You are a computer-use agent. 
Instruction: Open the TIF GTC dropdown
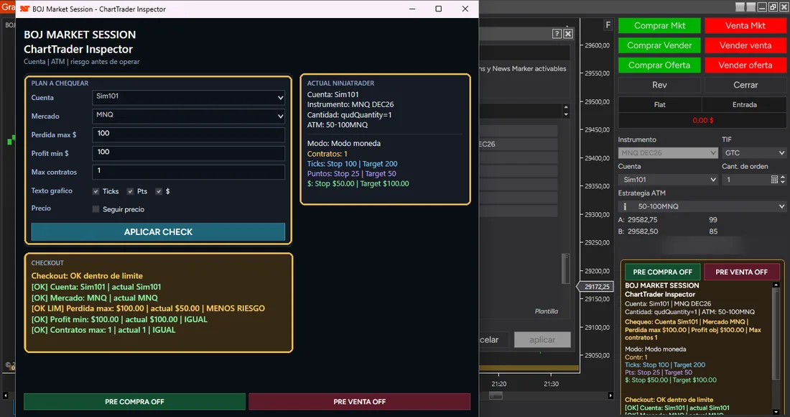(x=753, y=153)
